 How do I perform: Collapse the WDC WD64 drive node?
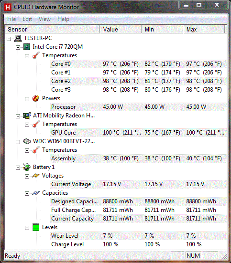coord(18,142)
